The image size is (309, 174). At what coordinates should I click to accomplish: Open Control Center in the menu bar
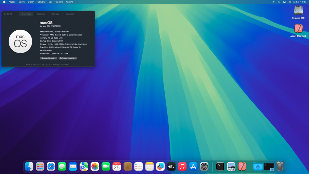(x=284, y=2)
